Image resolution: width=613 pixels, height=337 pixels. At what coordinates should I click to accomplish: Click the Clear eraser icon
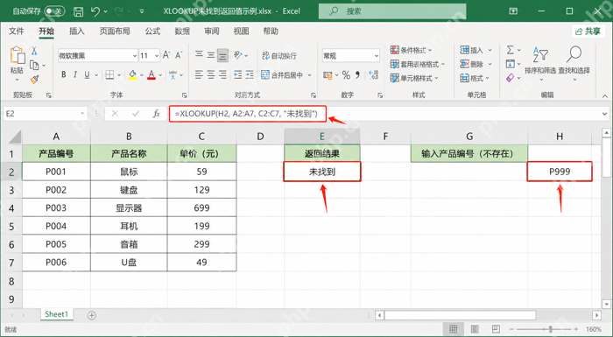point(511,78)
